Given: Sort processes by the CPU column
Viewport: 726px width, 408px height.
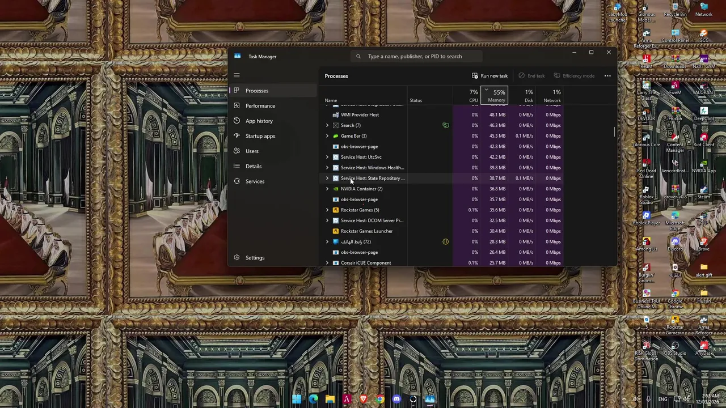Looking at the screenshot, I should coord(467,95).
